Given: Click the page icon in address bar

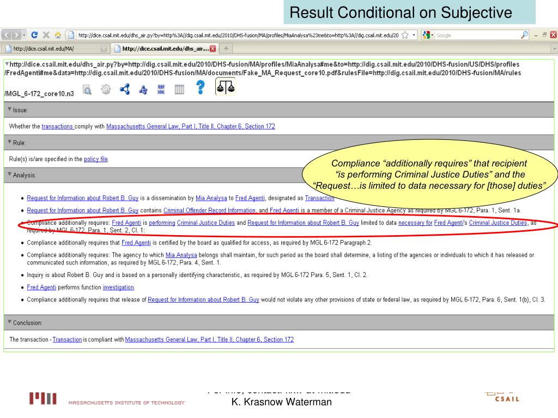Looking at the screenshot, I should [71, 35].
